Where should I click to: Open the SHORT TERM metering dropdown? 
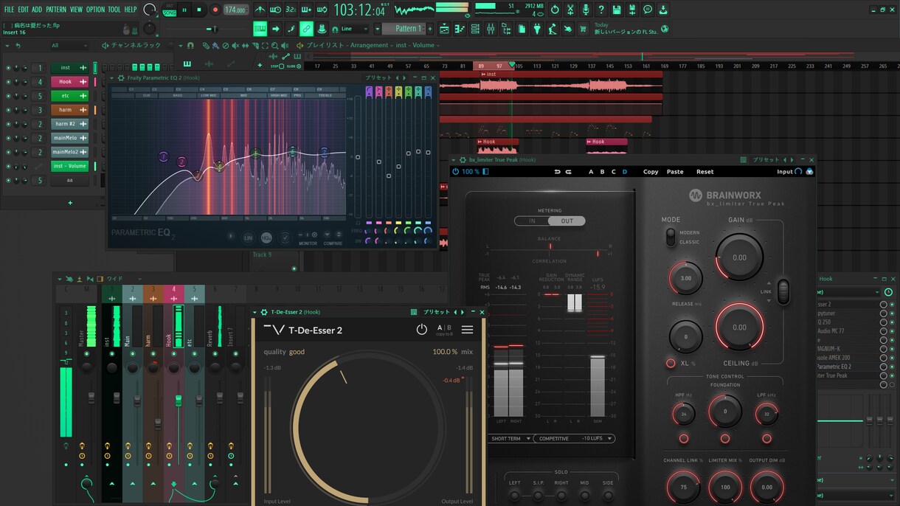[510, 438]
